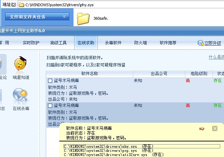Click first row 高 danger level
The image size is (224, 157).
[188, 81]
